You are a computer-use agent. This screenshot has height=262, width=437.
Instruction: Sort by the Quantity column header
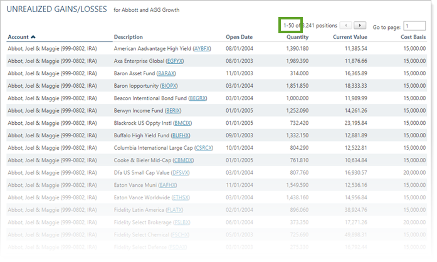297,37
